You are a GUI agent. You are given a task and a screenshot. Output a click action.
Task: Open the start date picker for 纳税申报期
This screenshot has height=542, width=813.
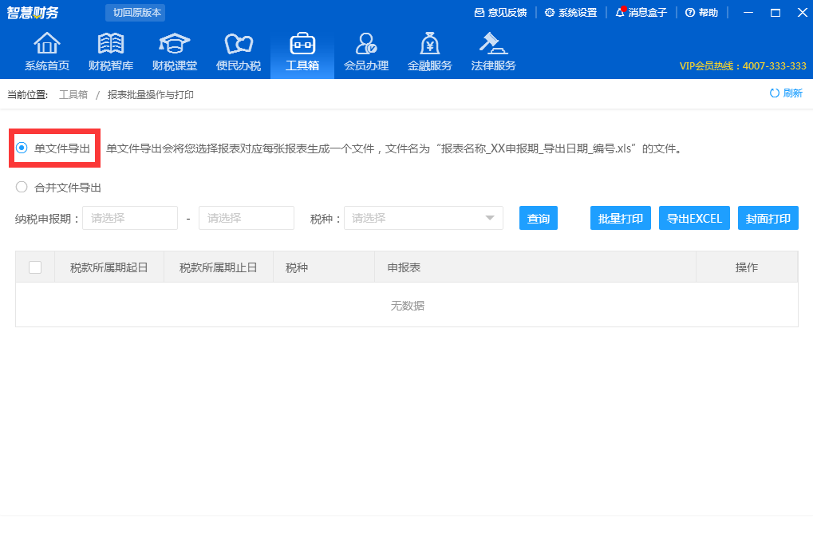pyautogui.click(x=129, y=217)
